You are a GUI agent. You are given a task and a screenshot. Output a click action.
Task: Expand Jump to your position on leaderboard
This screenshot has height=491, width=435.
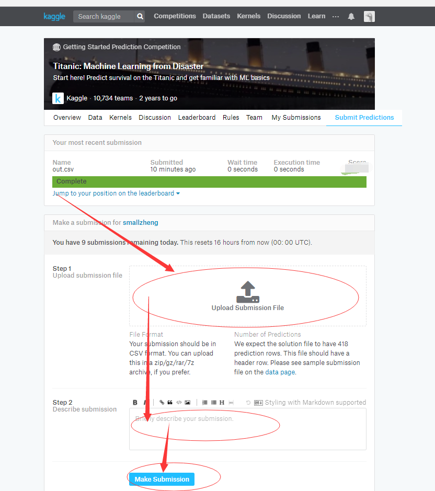point(116,193)
